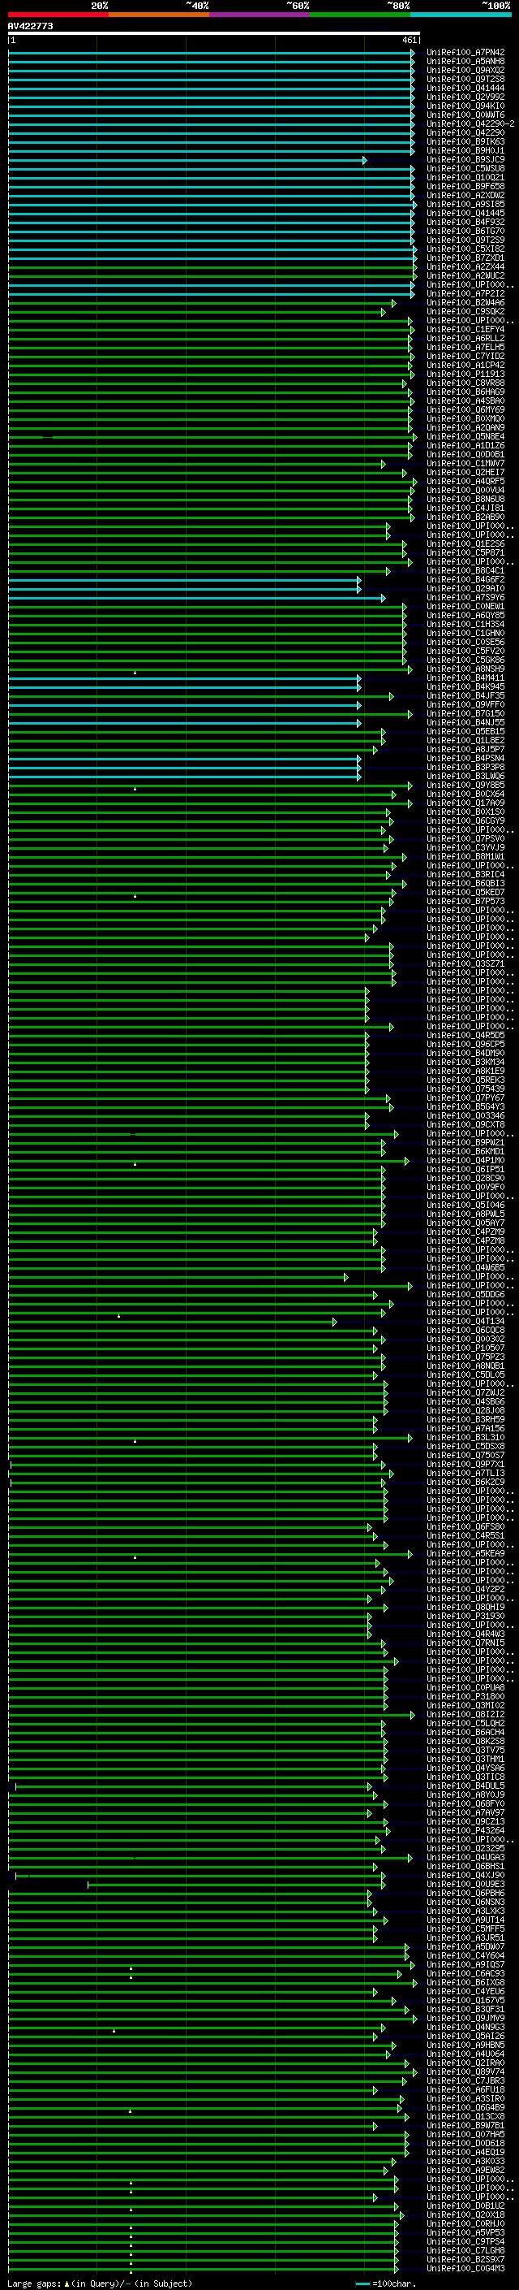Select hit UniRef100_Q42290-2

point(470,123)
